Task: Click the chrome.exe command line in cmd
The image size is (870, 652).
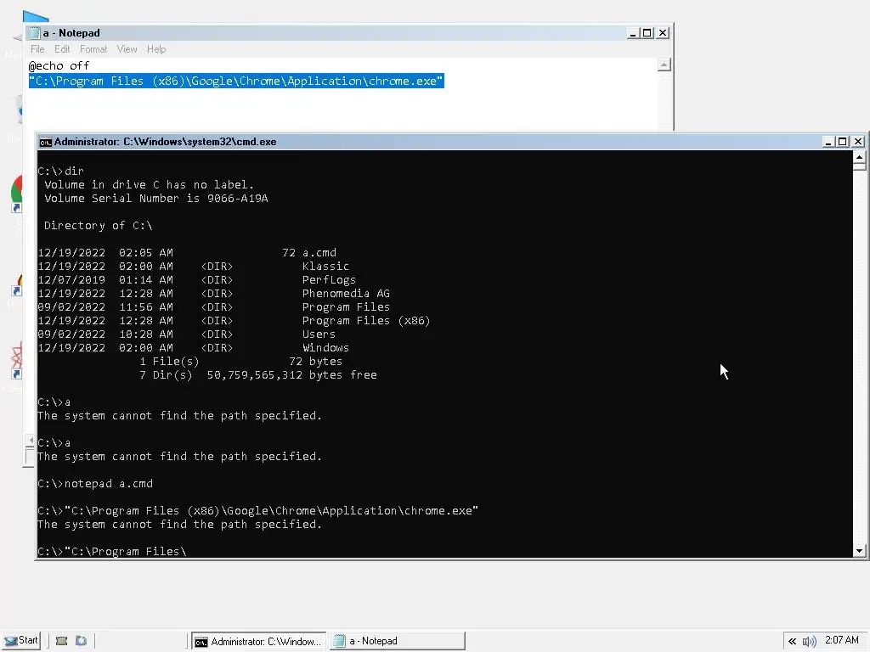Action: tap(258, 510)
